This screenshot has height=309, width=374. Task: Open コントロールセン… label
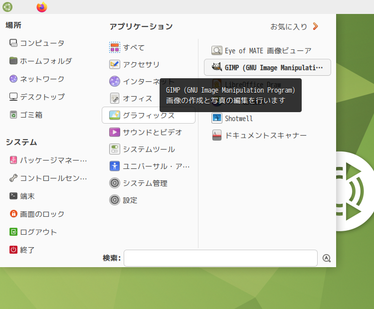pyautogui.click(x=53, y=178)
